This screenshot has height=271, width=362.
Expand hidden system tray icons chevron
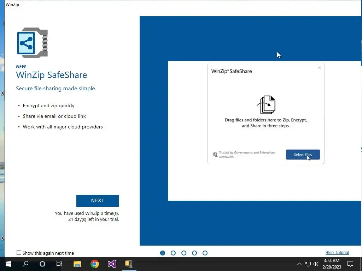pos(299,264)
